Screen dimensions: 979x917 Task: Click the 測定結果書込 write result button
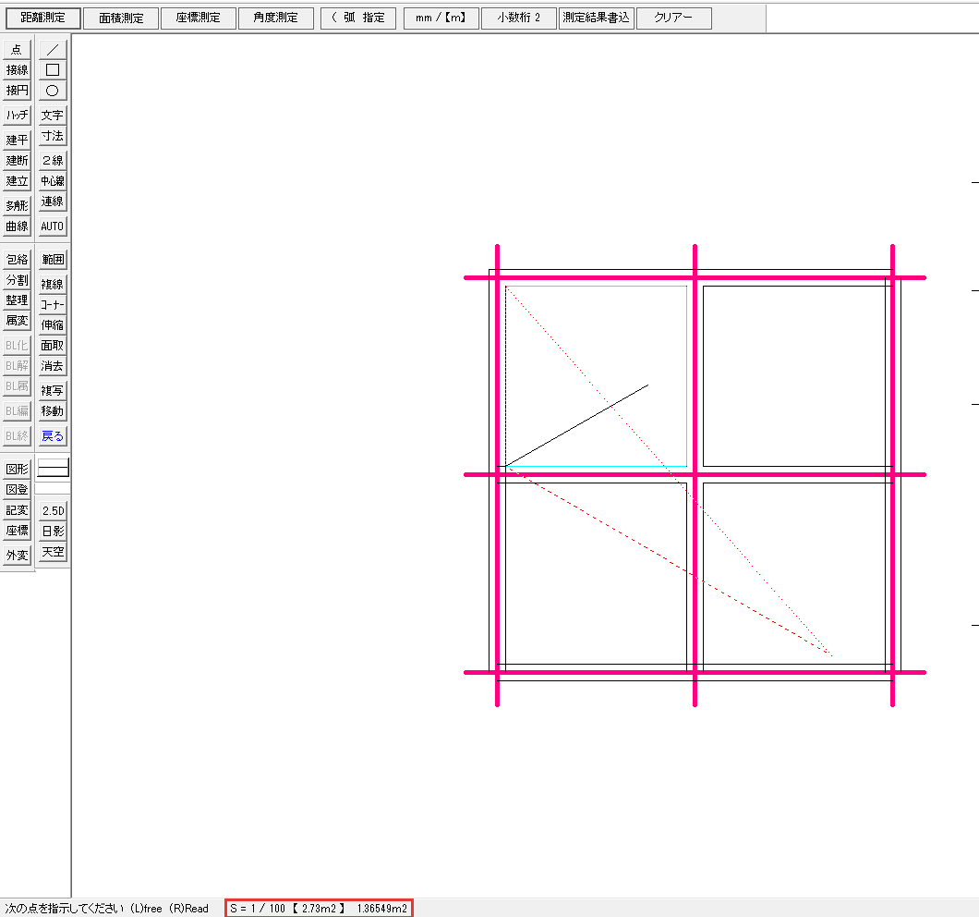click(x=597, y=18)
